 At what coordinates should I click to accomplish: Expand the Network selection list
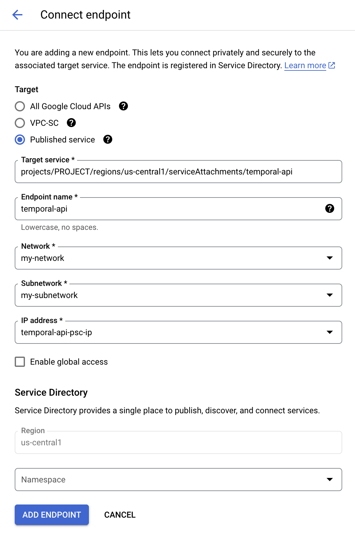pyautogui.click(x=330, y=258)
